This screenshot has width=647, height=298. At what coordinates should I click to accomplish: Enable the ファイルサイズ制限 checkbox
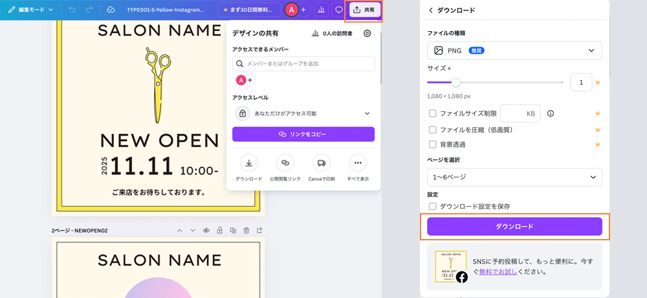(433, 113)
